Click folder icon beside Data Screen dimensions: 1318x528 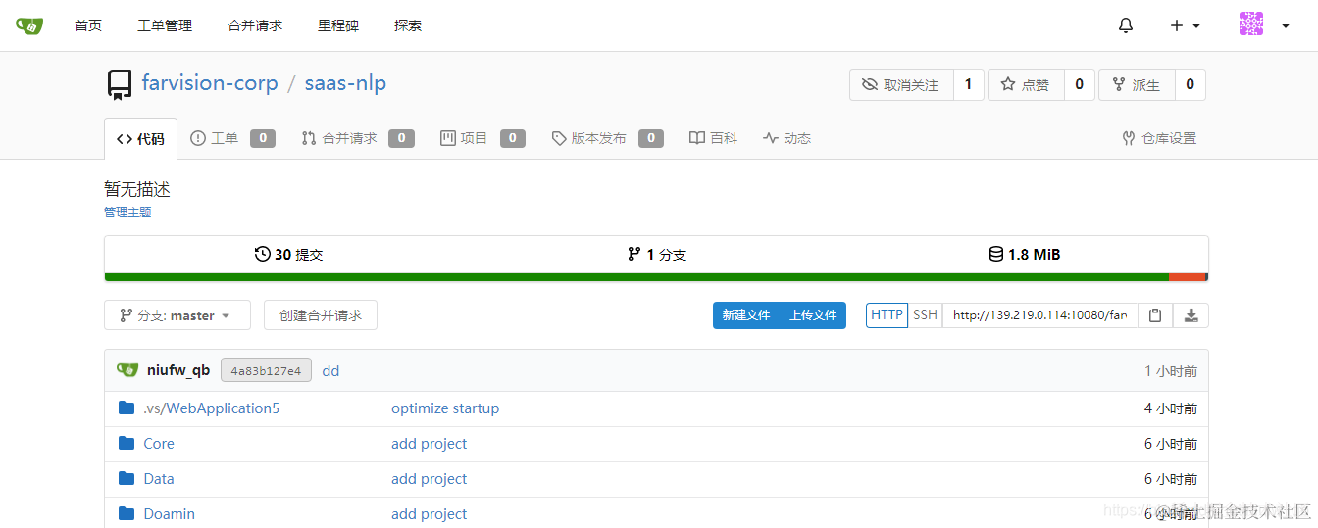pyautogui.click(x=127, y=479)
